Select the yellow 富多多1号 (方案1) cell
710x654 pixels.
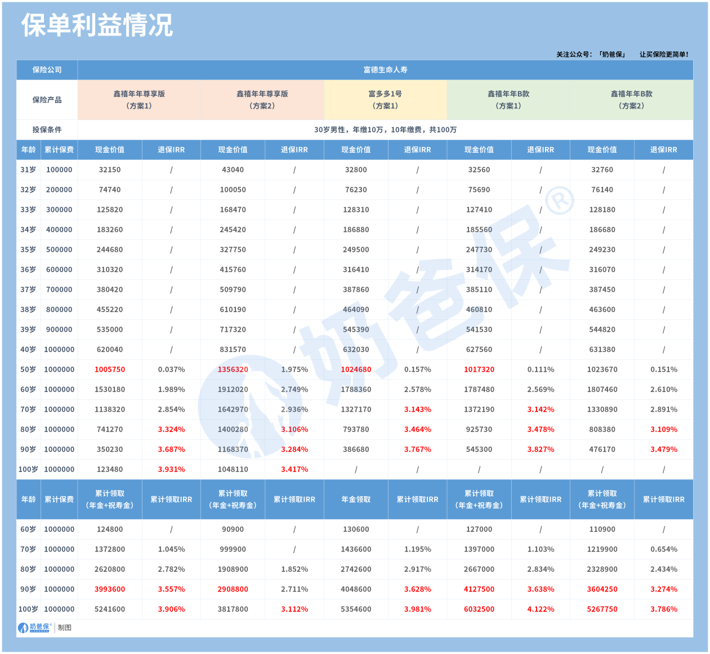pyautogui.click(x=385, y=100)
